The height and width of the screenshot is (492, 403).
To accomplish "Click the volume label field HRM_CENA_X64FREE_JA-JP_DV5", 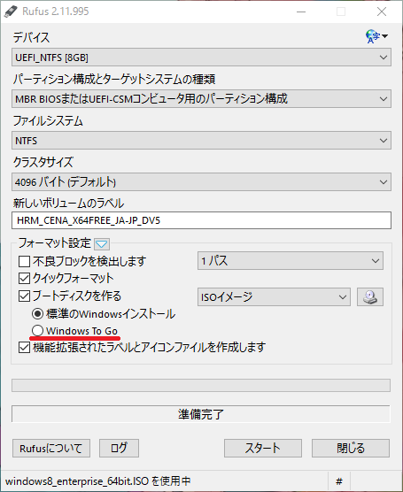I will [x=201, y=220].
